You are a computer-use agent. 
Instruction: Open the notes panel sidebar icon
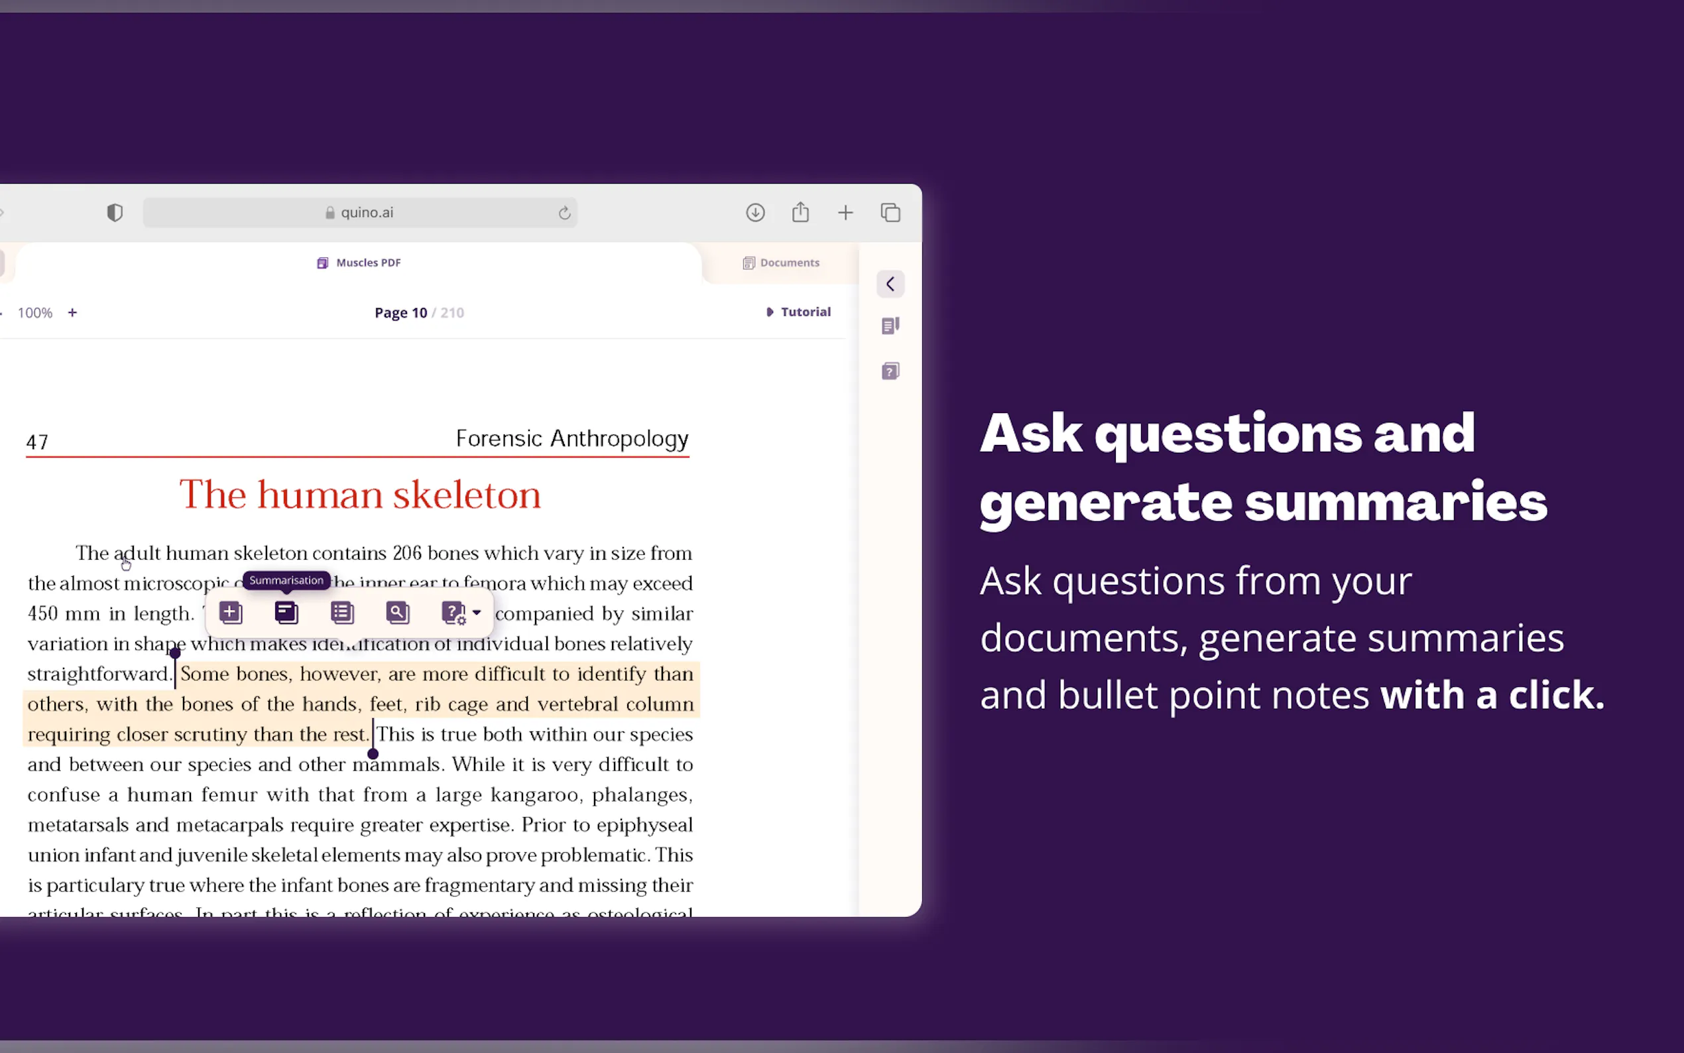pos(890,326)
